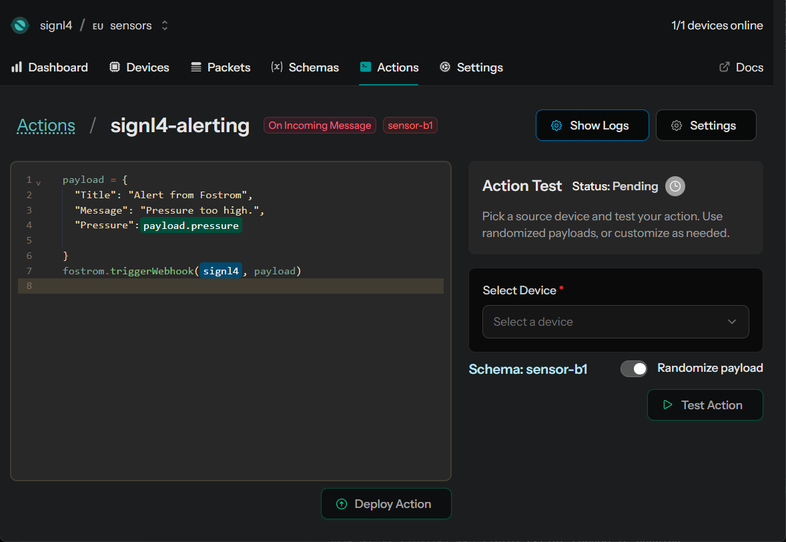Collapse the code fold arrow on line 1
786x542 pixels.
(x=38, y=182)
